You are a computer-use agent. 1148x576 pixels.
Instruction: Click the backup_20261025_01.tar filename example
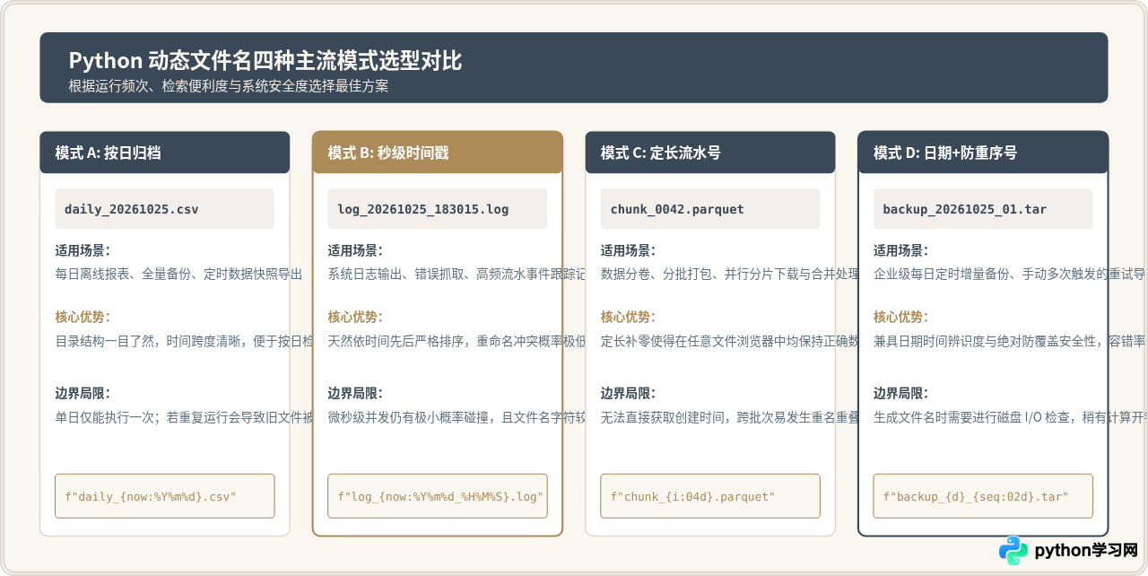pyautogui.click(x=983, y=209)
